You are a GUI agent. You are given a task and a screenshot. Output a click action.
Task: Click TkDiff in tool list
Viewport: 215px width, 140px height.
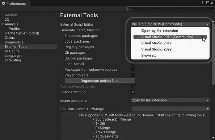[x=100, y=124]
